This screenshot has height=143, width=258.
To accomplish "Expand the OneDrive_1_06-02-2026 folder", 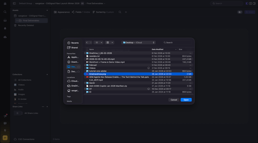I will point(85,53).
